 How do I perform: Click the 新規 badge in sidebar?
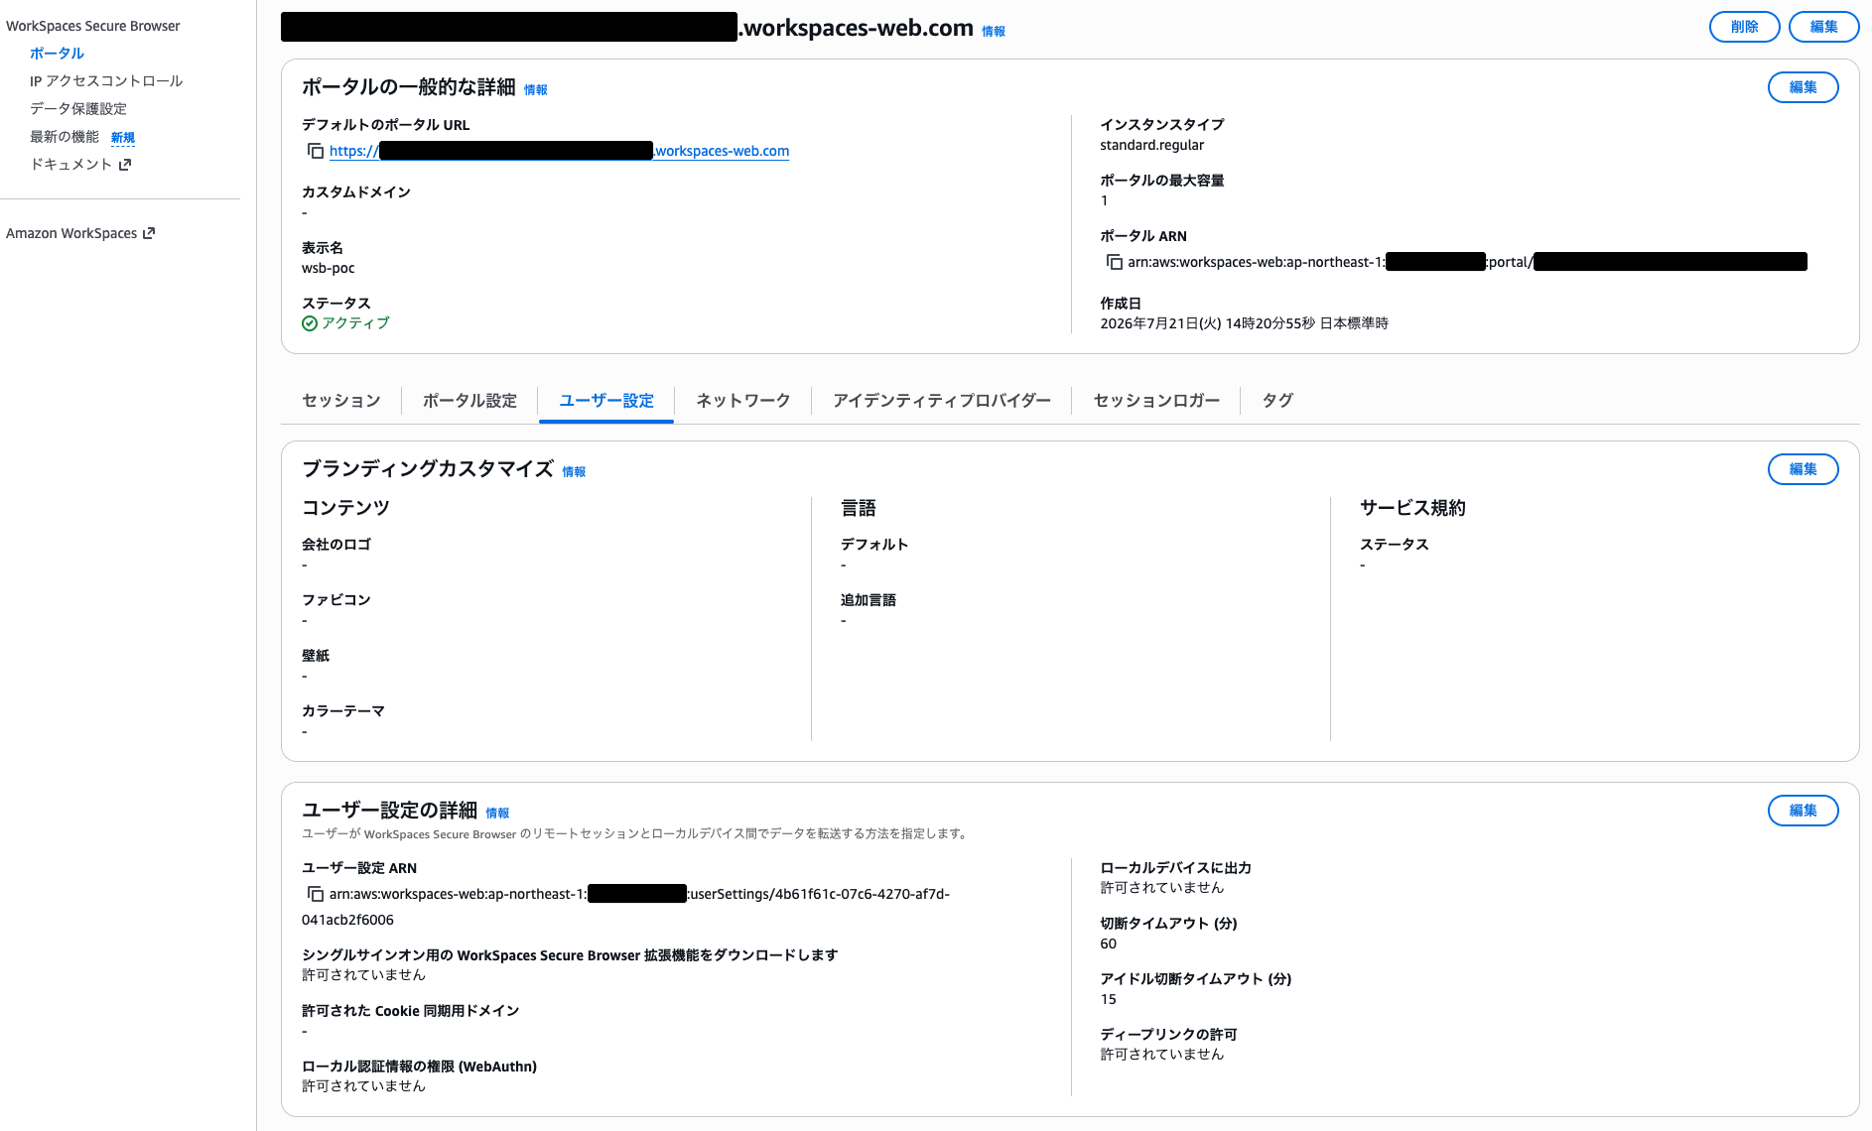(x=123, y=138)
